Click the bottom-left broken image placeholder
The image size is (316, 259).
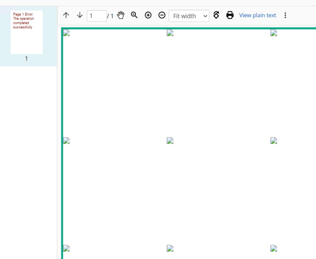66,248
